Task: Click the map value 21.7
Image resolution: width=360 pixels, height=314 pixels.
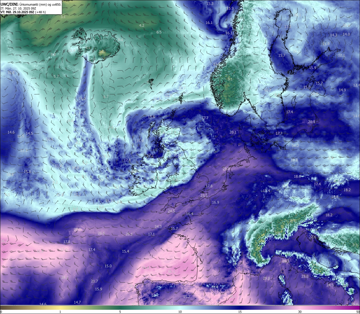Action: click(94, 281)
